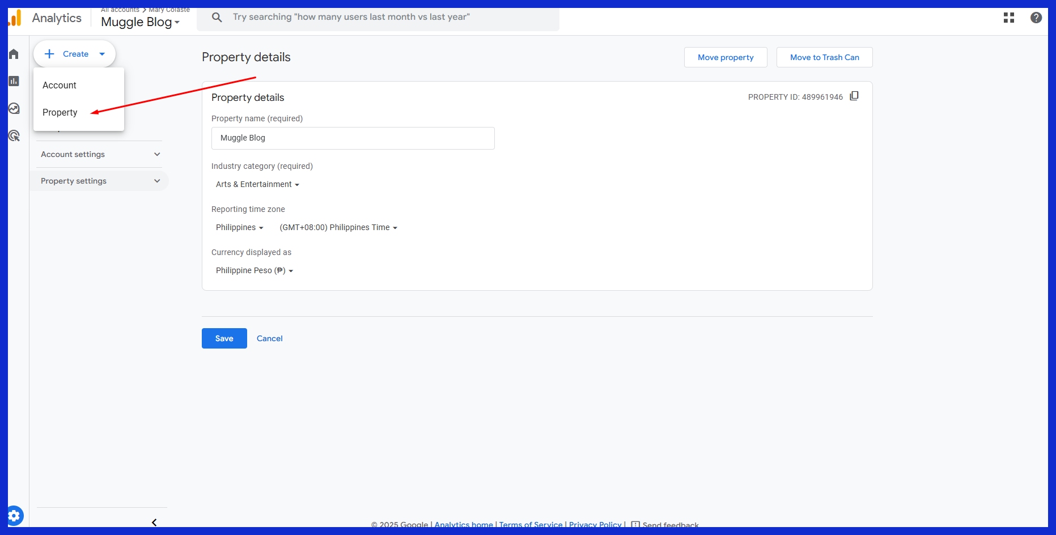Viewport: 1056px width, 535px height.
Task: Choose Account from the Create menu
Action: point(79,85)
